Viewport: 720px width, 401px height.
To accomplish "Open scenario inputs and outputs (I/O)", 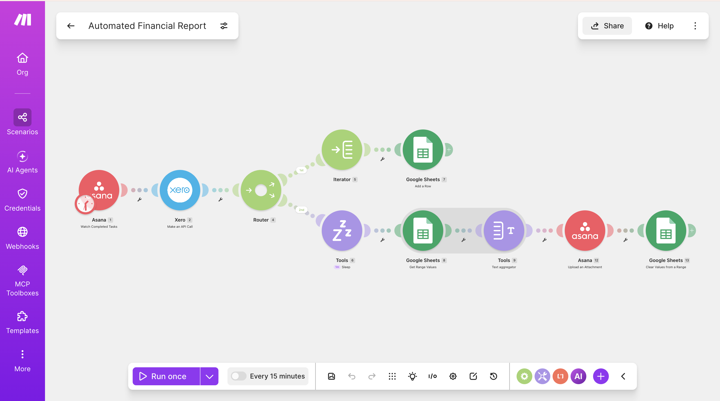I will tap(433, 376).
